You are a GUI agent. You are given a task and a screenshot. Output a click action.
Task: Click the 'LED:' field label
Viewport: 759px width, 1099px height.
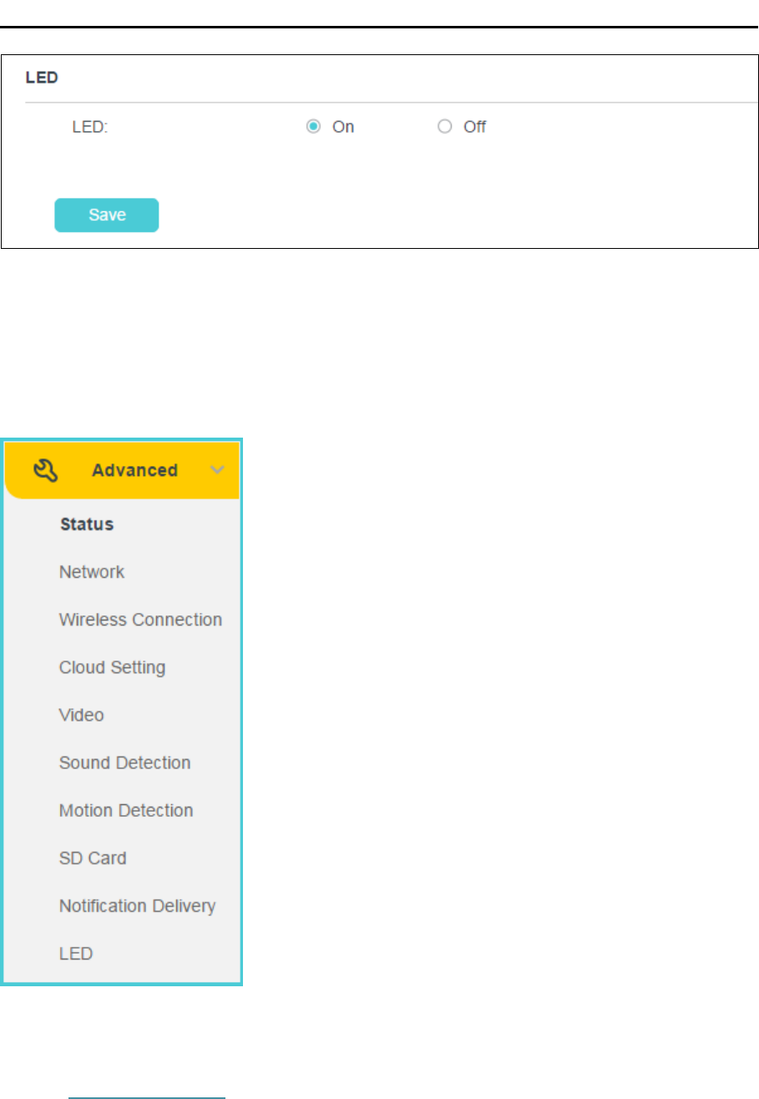click(90, 127)
